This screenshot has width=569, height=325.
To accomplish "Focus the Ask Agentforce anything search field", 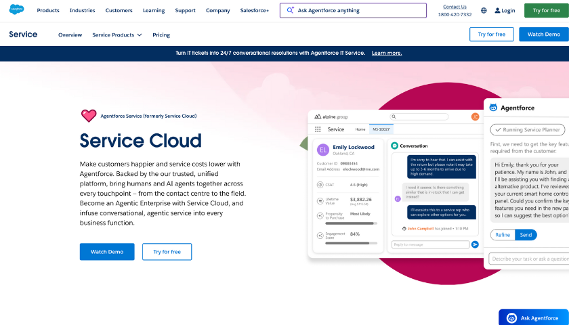I will click(353, 11).
